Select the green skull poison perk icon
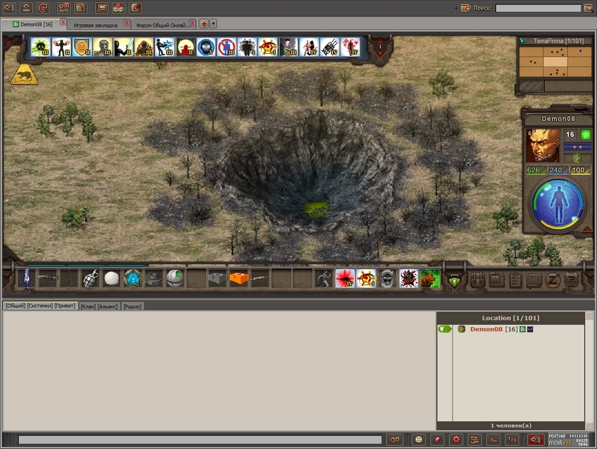 pos(40,47)
